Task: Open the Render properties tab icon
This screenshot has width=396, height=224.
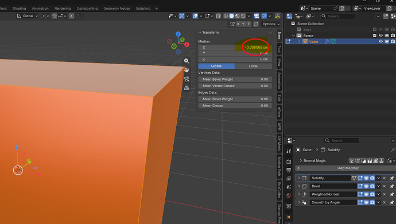Action: [289, 162]
